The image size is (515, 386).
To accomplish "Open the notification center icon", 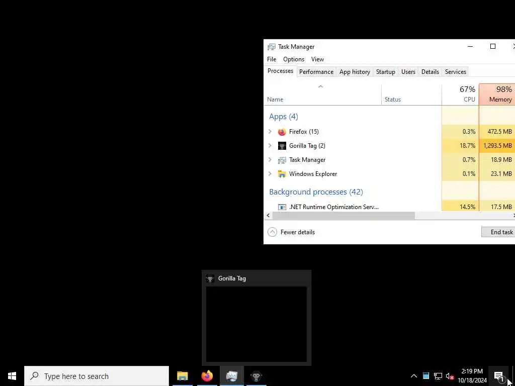I will click(499, 376).
